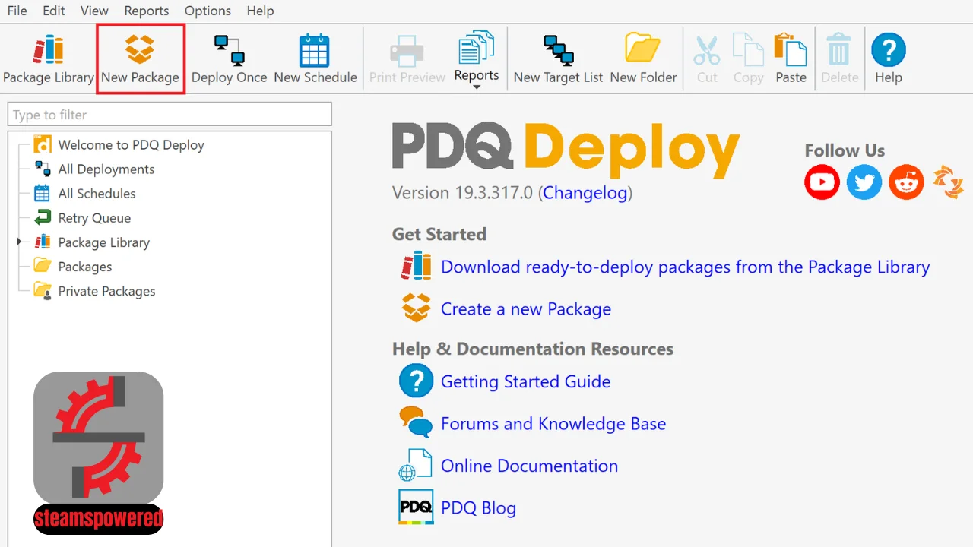This screenshot has height=547, width=973.
Task: Click globe document icon beside Online Documentation
Action: [416, 464]
